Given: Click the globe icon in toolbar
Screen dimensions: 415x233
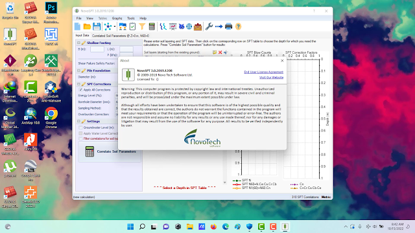Looking at the screenshot, I should 189,27.
